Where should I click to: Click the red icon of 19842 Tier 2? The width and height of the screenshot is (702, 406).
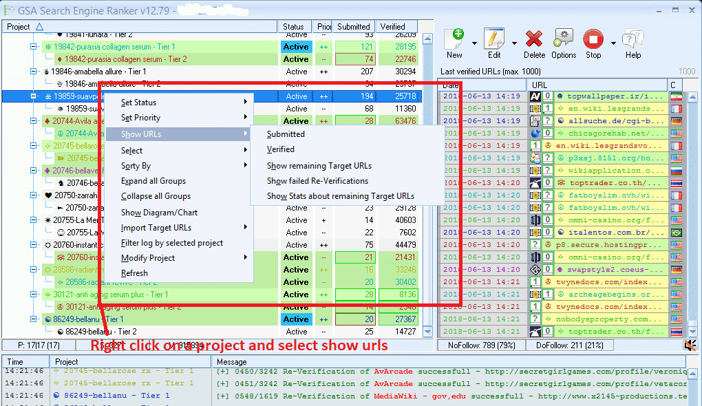[60, 59]
